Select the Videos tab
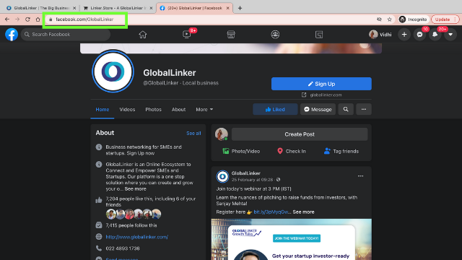Screen dimensions: 462x260 [127, 109]
